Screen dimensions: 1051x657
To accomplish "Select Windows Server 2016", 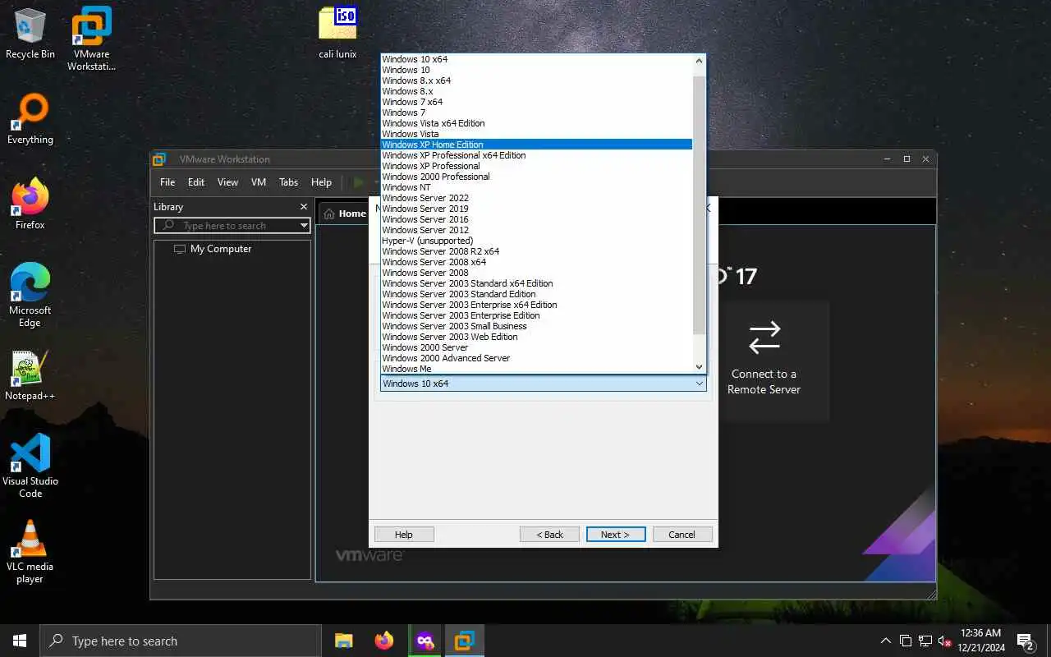I will [x=537, y=219].
